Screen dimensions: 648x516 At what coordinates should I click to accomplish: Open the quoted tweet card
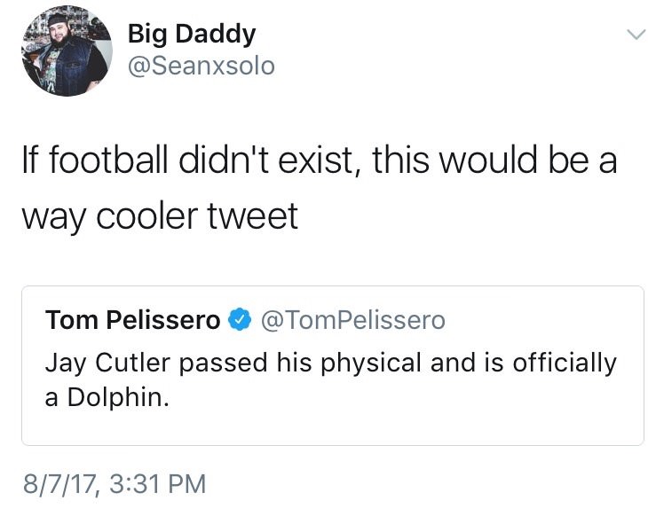click(332, 365)
